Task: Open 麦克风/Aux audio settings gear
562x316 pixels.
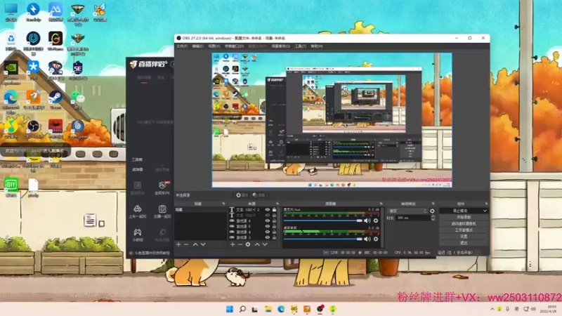Action: pos(376,220)
